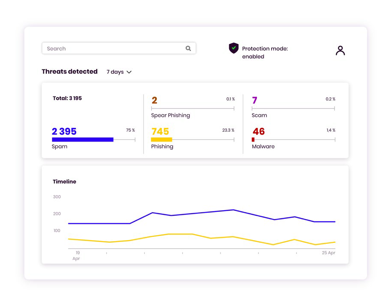The width and height of the screenshot is (392, 299).
Task: Click the Malware count 46
Action: (258, 131)
